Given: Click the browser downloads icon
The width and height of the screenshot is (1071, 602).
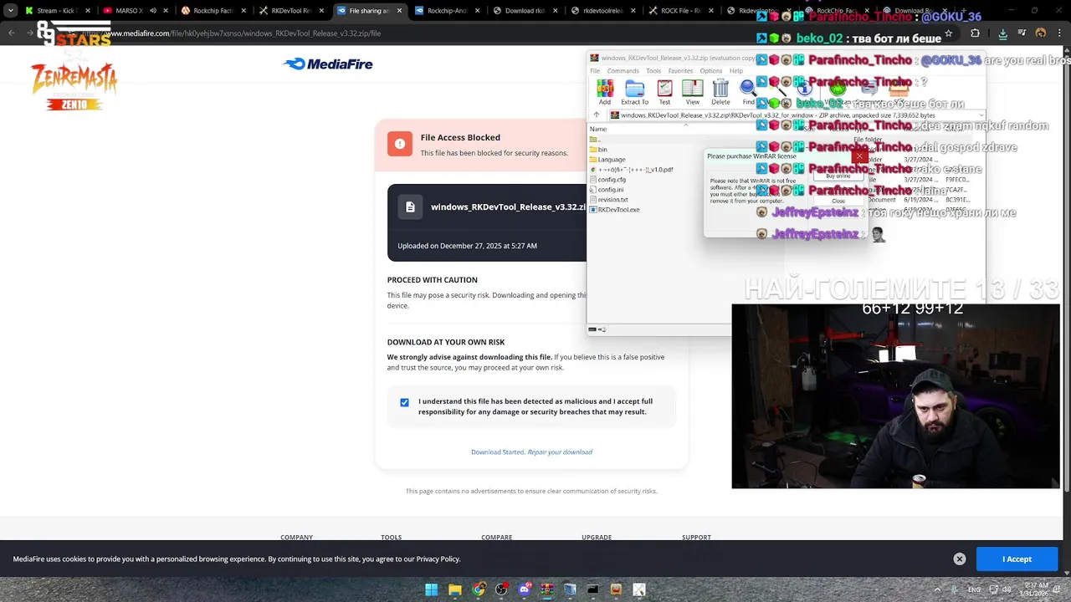Looking at the screenshot, I should 1002,33.
